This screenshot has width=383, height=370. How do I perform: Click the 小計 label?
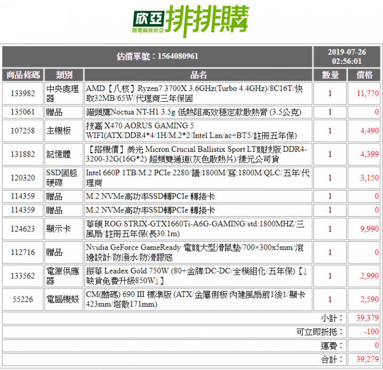click(x=332, y=318)
